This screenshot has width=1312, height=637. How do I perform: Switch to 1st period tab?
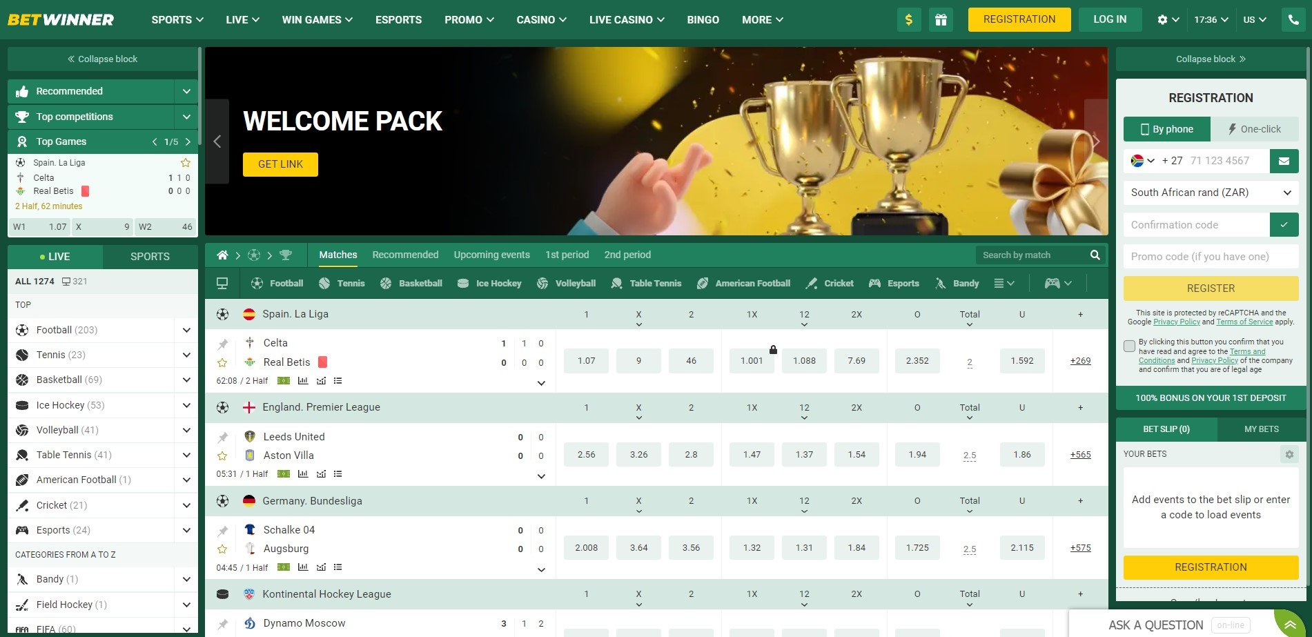coord(567,255)
